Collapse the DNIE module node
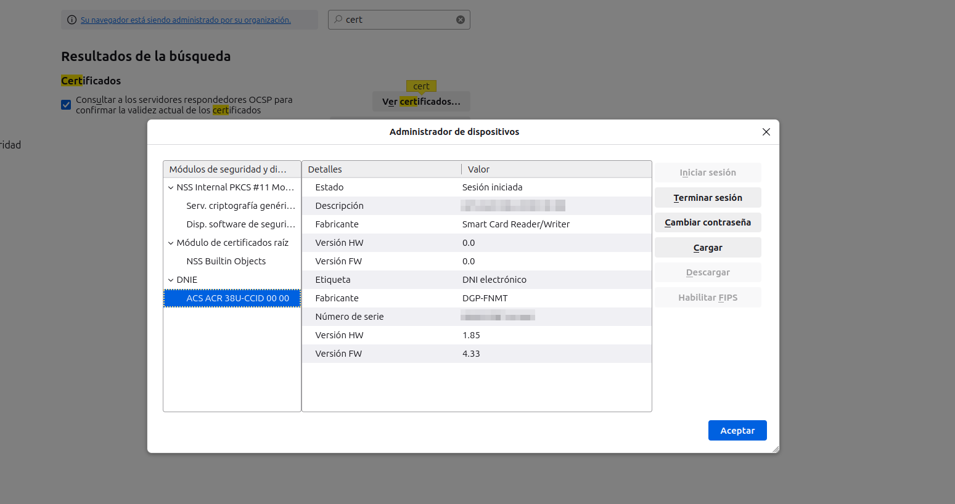 pyautogui.click(x=171, y=280)
